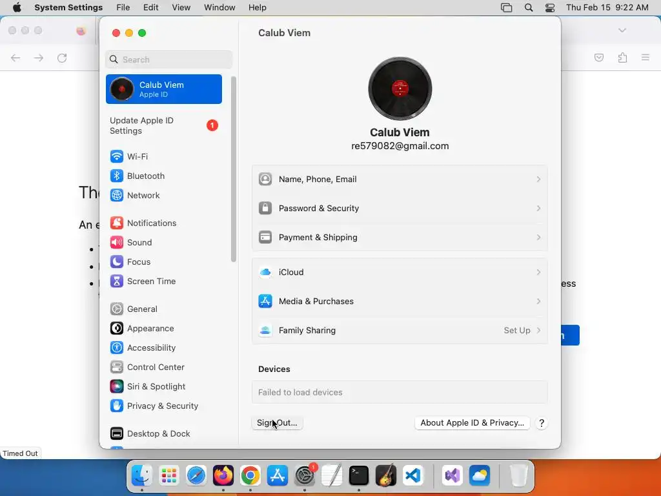661x496 pixels.
Task: Launch Safari from the Dock
Action: 196,476
